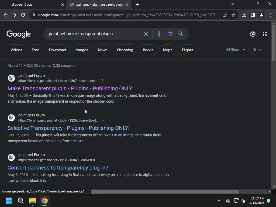Open the Google logo home link
276x207 pixels.
pos(19,34)
